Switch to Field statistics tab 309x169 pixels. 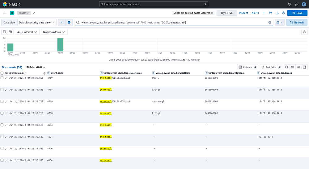(x=36, y=67)
